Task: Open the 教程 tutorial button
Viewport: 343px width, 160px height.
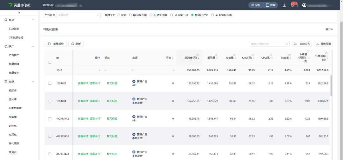Action: click(x=271, y=5)
